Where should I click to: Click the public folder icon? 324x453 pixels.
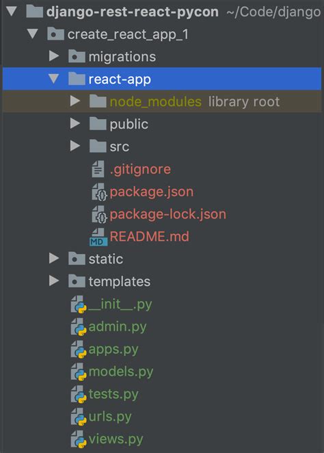pos(98,124)
